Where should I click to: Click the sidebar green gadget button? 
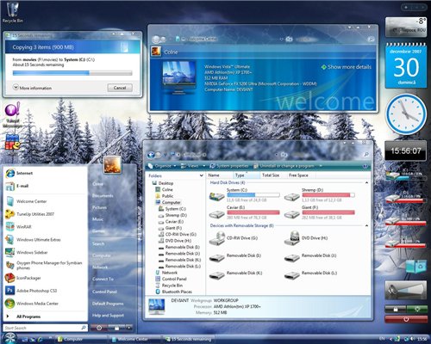coord(416,310)
